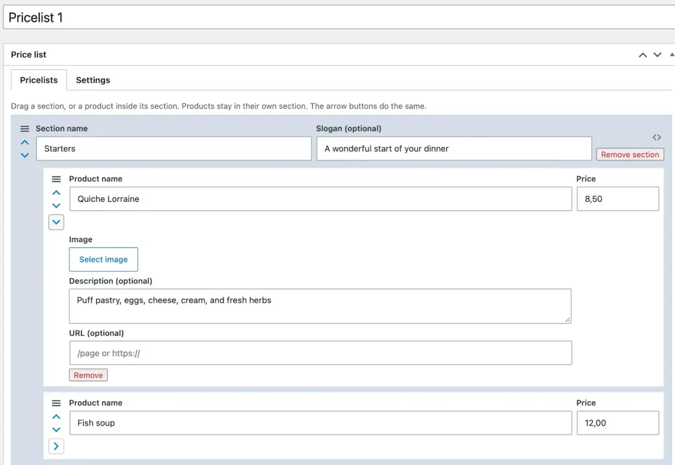
Task: Click the URL optional input field
Action: (320, 353)
